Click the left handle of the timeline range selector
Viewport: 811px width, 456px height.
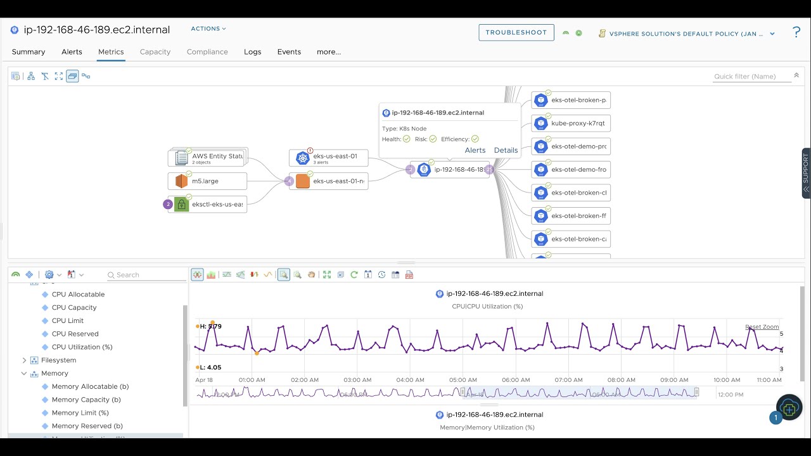[463, 393]
